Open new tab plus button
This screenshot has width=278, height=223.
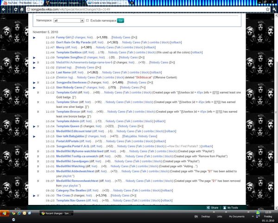click(132, 3)
